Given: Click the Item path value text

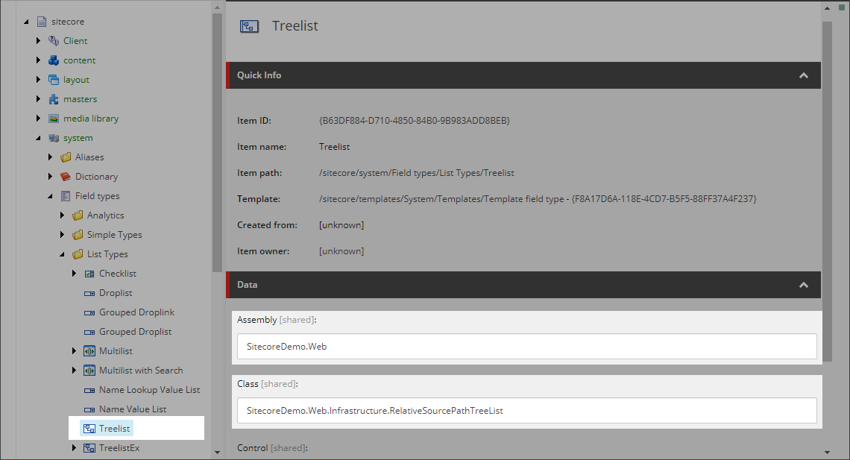Looking at the screenshot, I should point(416,174).
